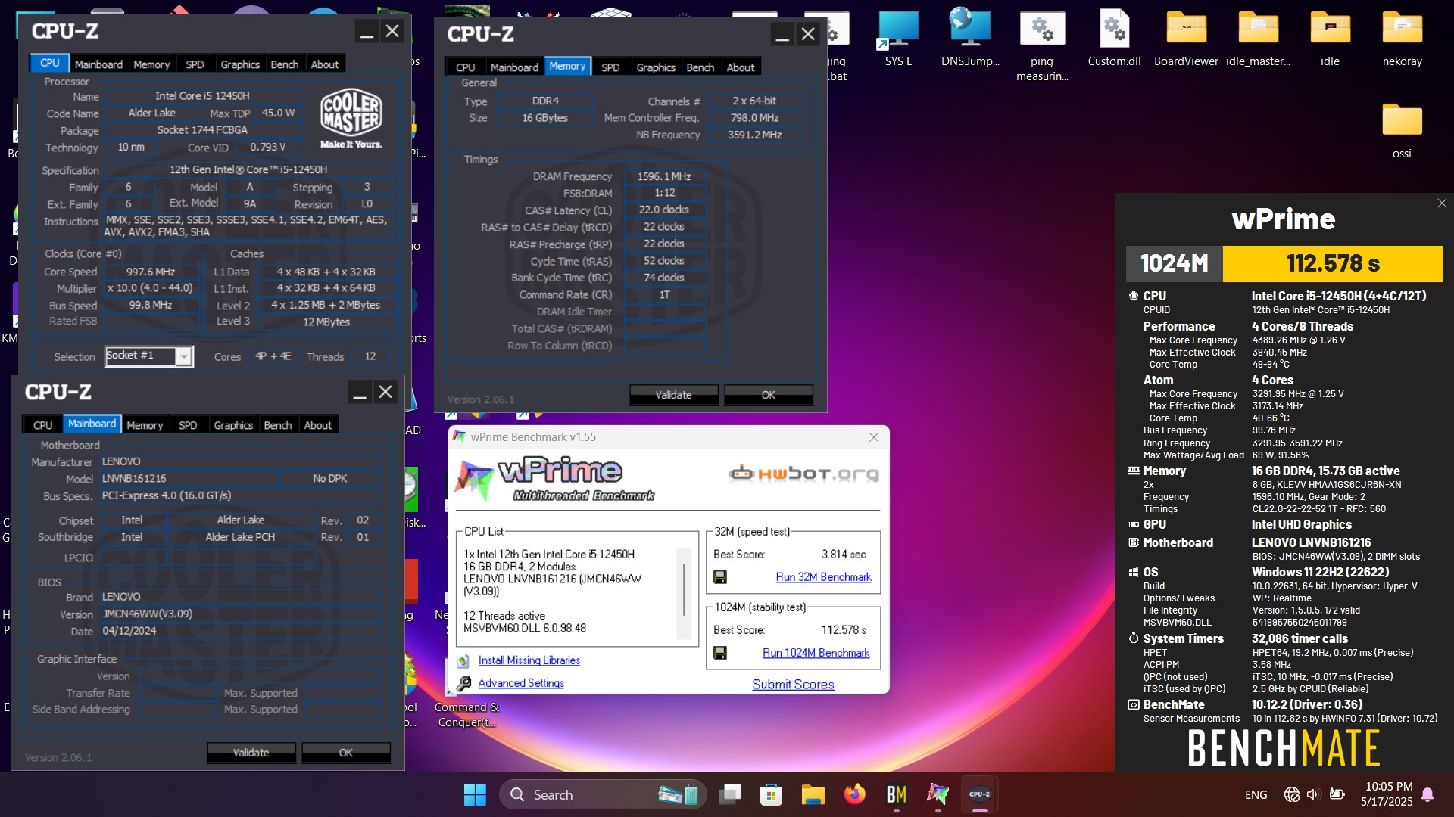1454x817 pixels.
Task: Launch Firefox from the taskbar
Action: 854,794
